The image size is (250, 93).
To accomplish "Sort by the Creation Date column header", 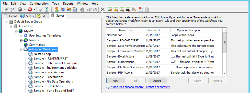I will pyautogui.click(x=158, y=30).
